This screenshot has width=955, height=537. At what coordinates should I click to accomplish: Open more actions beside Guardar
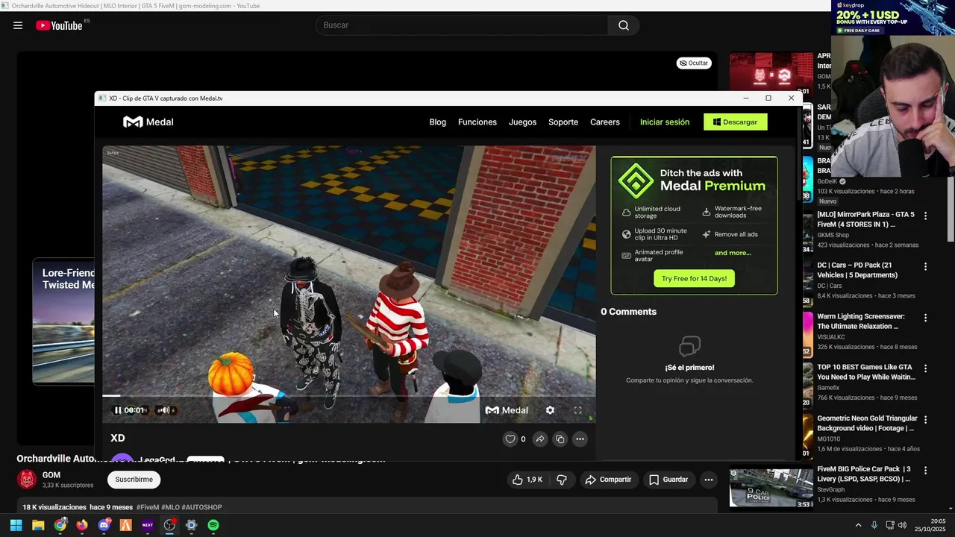pos(709,480)
